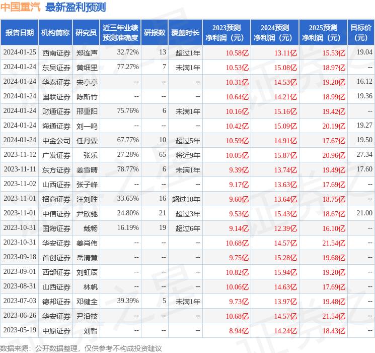Click the 研报数 column header
This screenshot has height=353, width=375.
(x=155, y=33)
